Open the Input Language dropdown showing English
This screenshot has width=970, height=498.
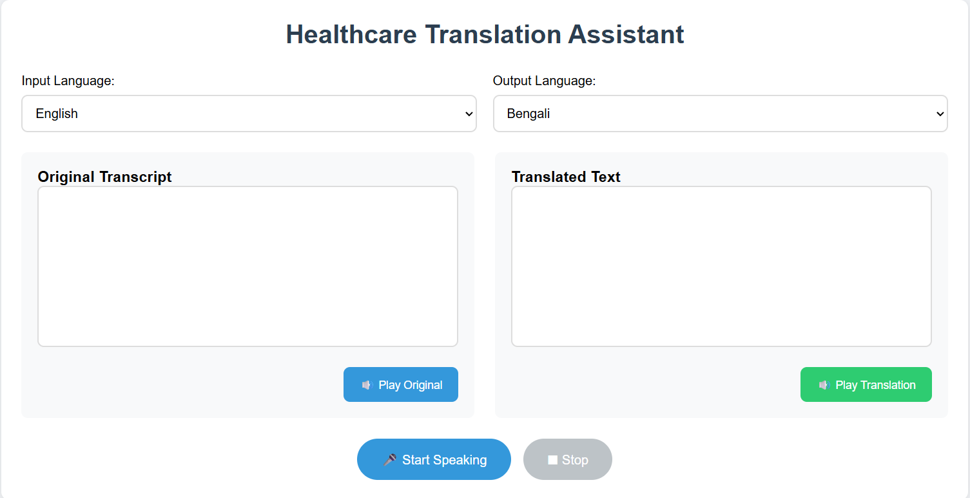click(249, 114)
